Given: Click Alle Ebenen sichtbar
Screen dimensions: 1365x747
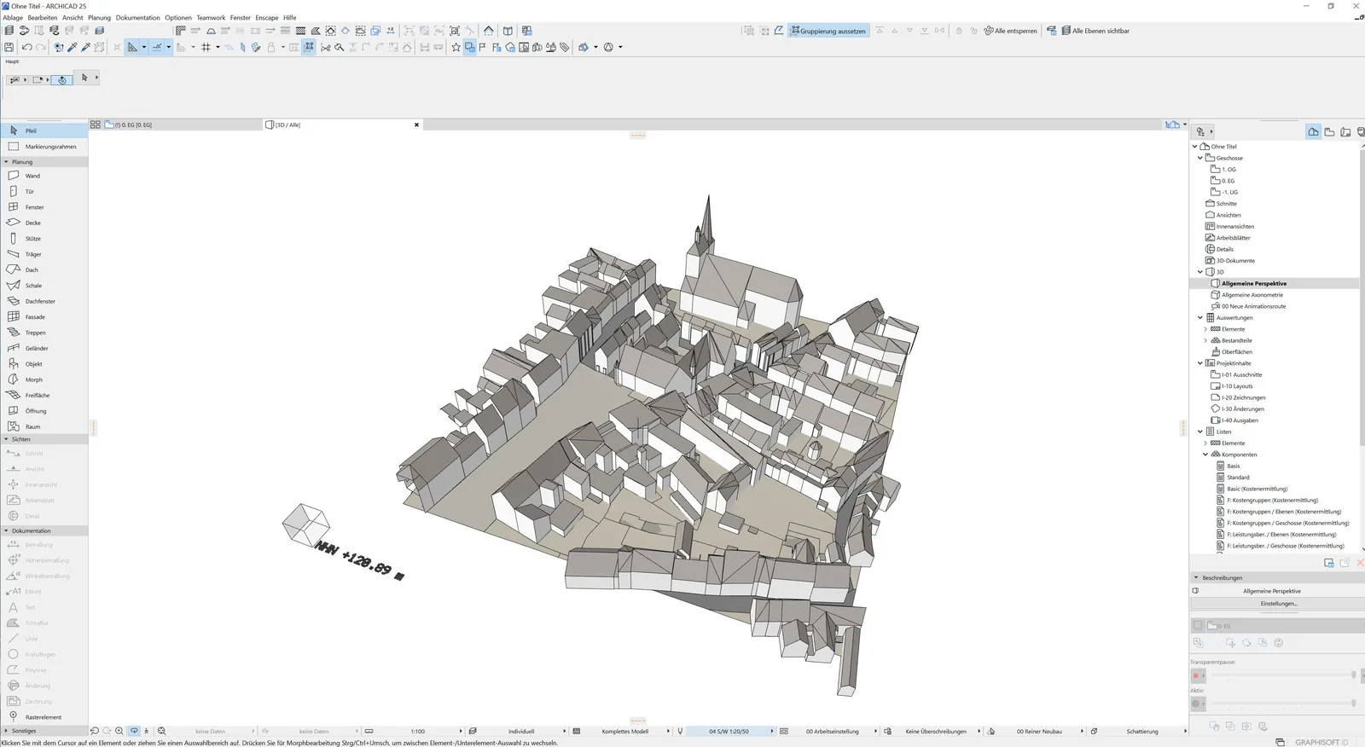Looking at the screenshot, I should pos(1095,31).
